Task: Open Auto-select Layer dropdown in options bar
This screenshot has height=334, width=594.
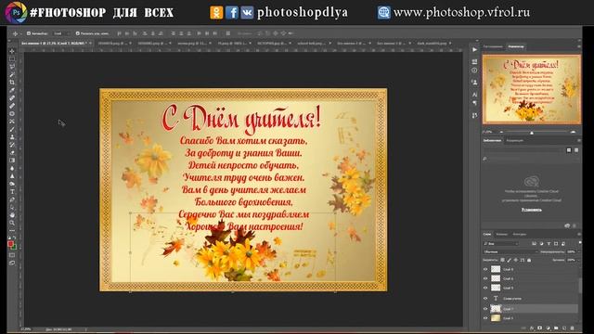Action: point(61,33)
